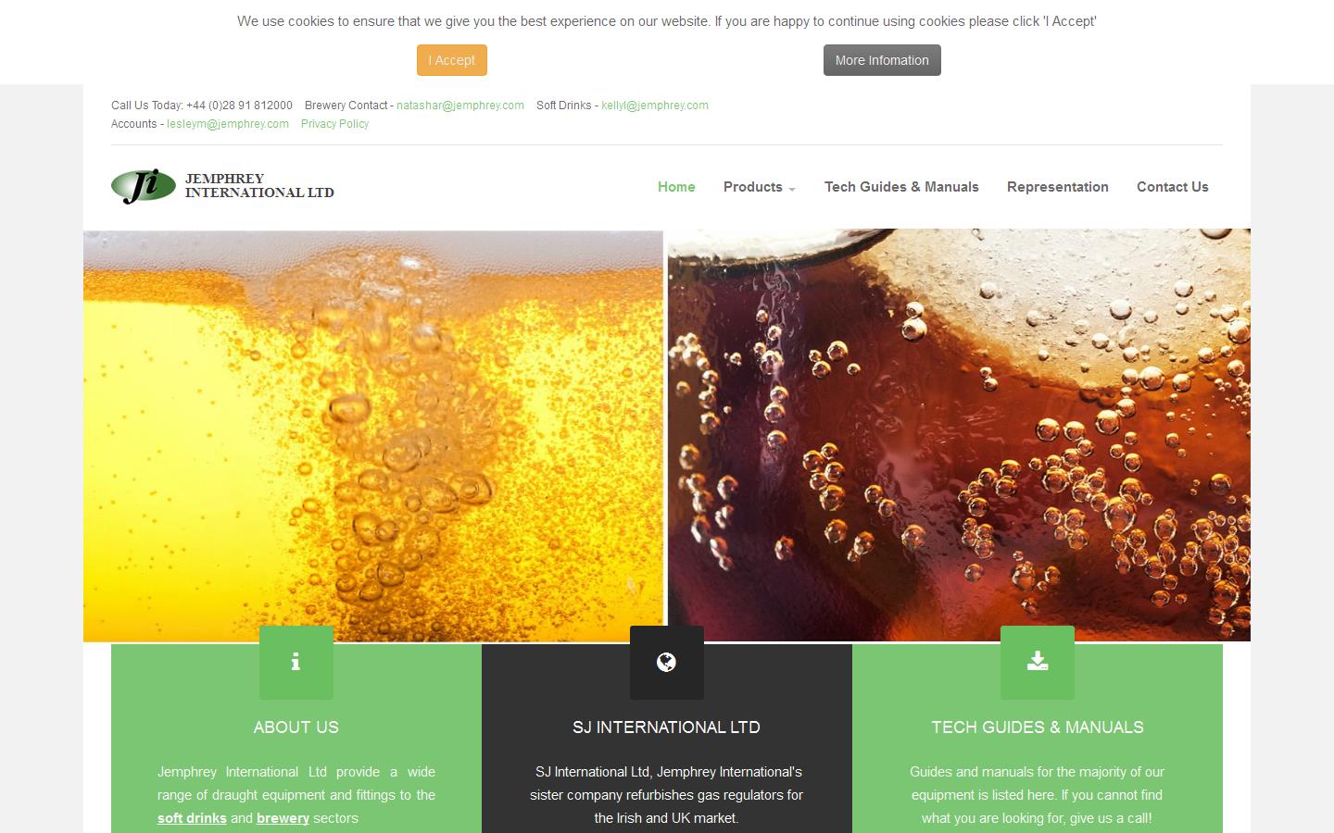1334x833 pixels.
Task: Click the download icon above Tech Guides & Manuals
Action: tap(1037, 662)
